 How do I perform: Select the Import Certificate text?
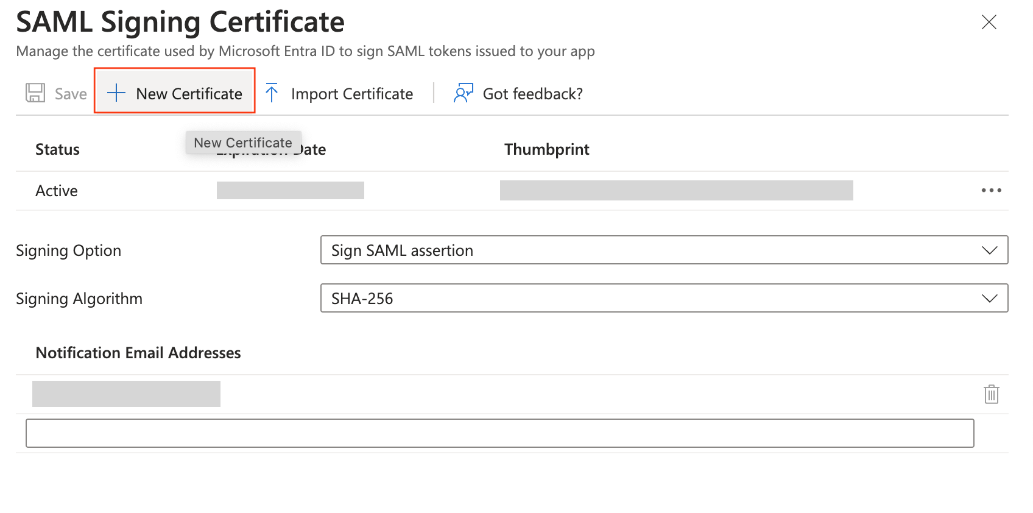point(352,94)
